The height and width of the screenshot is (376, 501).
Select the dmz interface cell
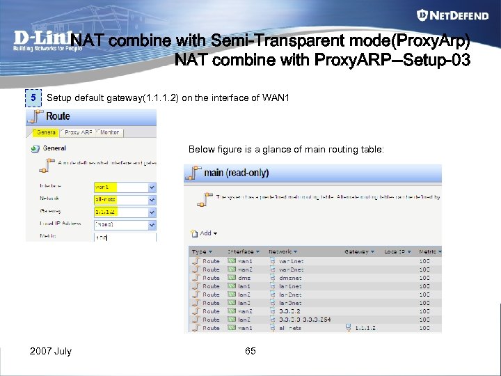[244, 278]
